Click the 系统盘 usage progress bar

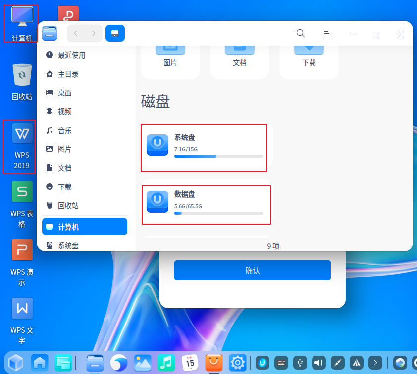tap(218, 156)
